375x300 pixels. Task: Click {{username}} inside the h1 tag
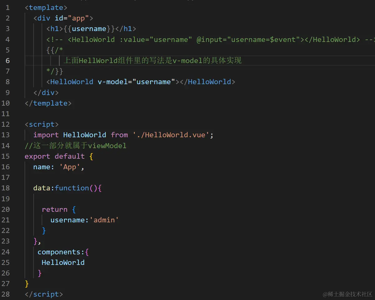89,29
